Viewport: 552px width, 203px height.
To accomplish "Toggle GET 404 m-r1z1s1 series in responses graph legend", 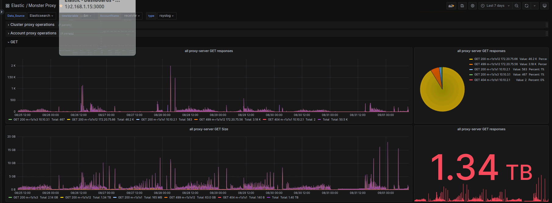I will point(286,120).
